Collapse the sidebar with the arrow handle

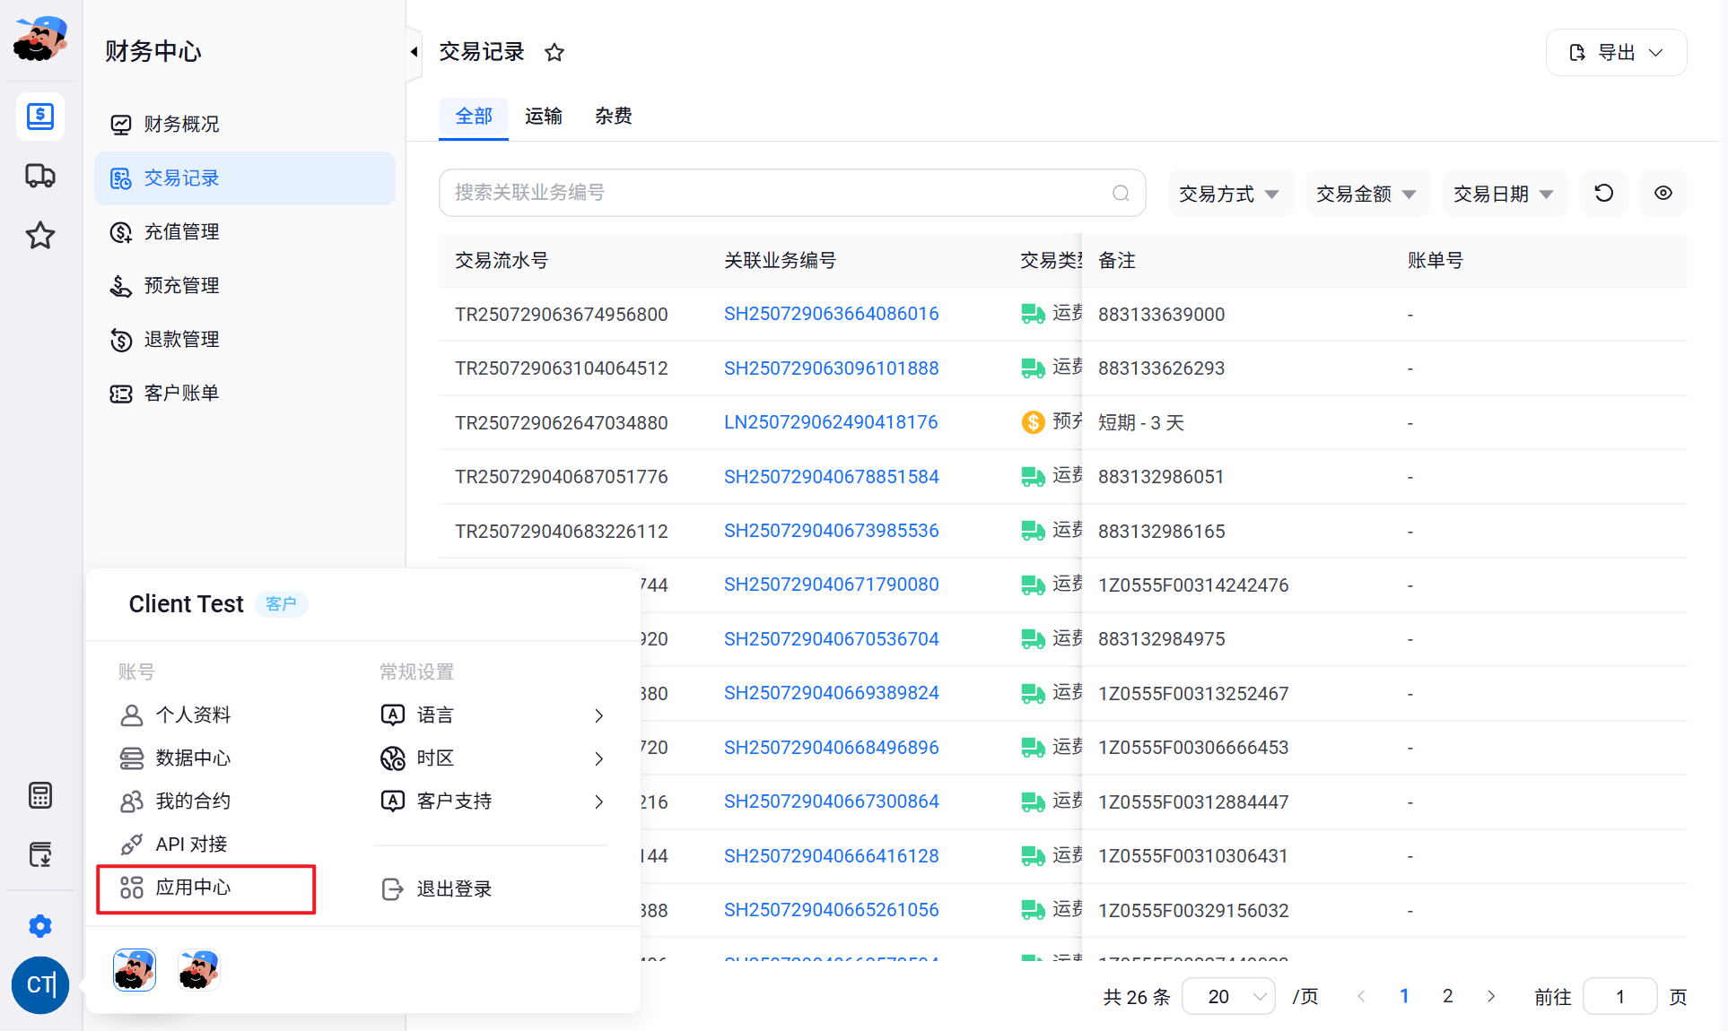pos(414,52)
